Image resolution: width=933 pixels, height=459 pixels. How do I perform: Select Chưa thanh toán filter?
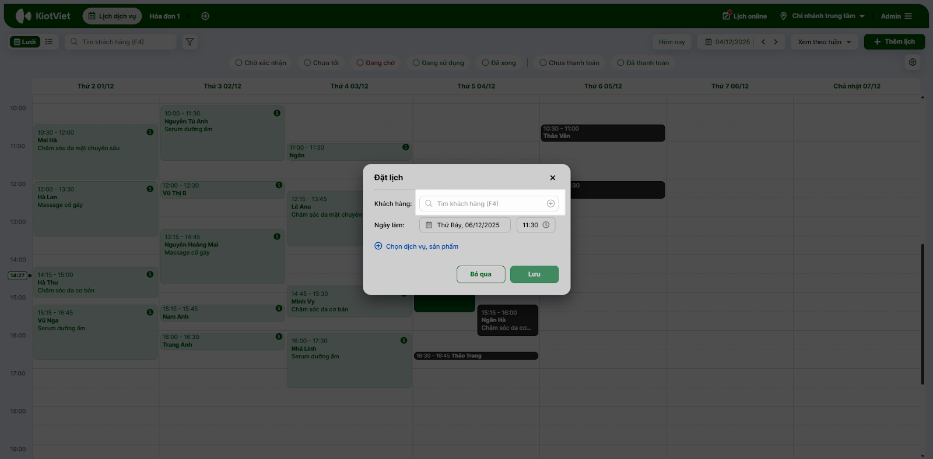[x=569, y=63]
